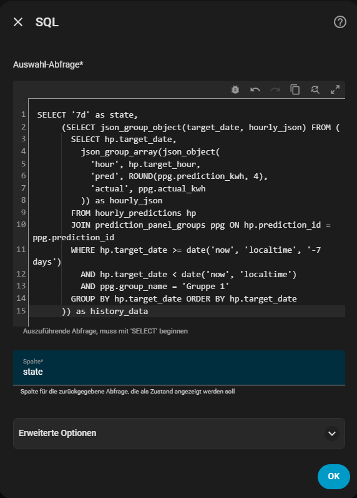The width and height of the screenshot is (357, 498).
Task: Click the bug test icon in editor toolbar
Action: [235, 89]
